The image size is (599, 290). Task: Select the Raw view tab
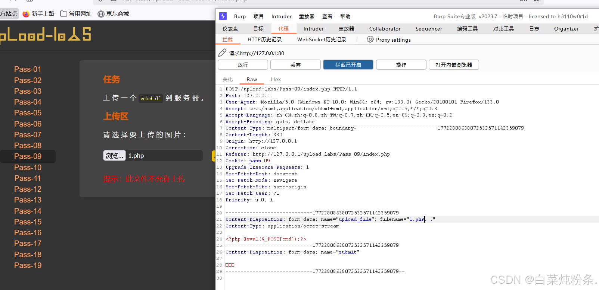(x=252, y=79)
